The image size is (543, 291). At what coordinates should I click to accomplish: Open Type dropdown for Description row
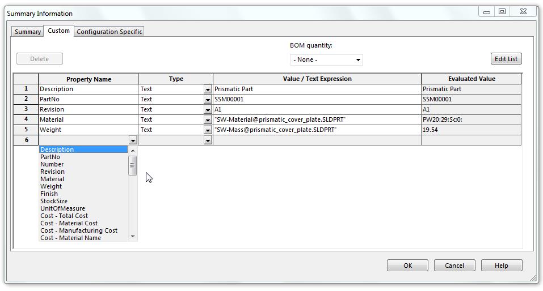208,89
